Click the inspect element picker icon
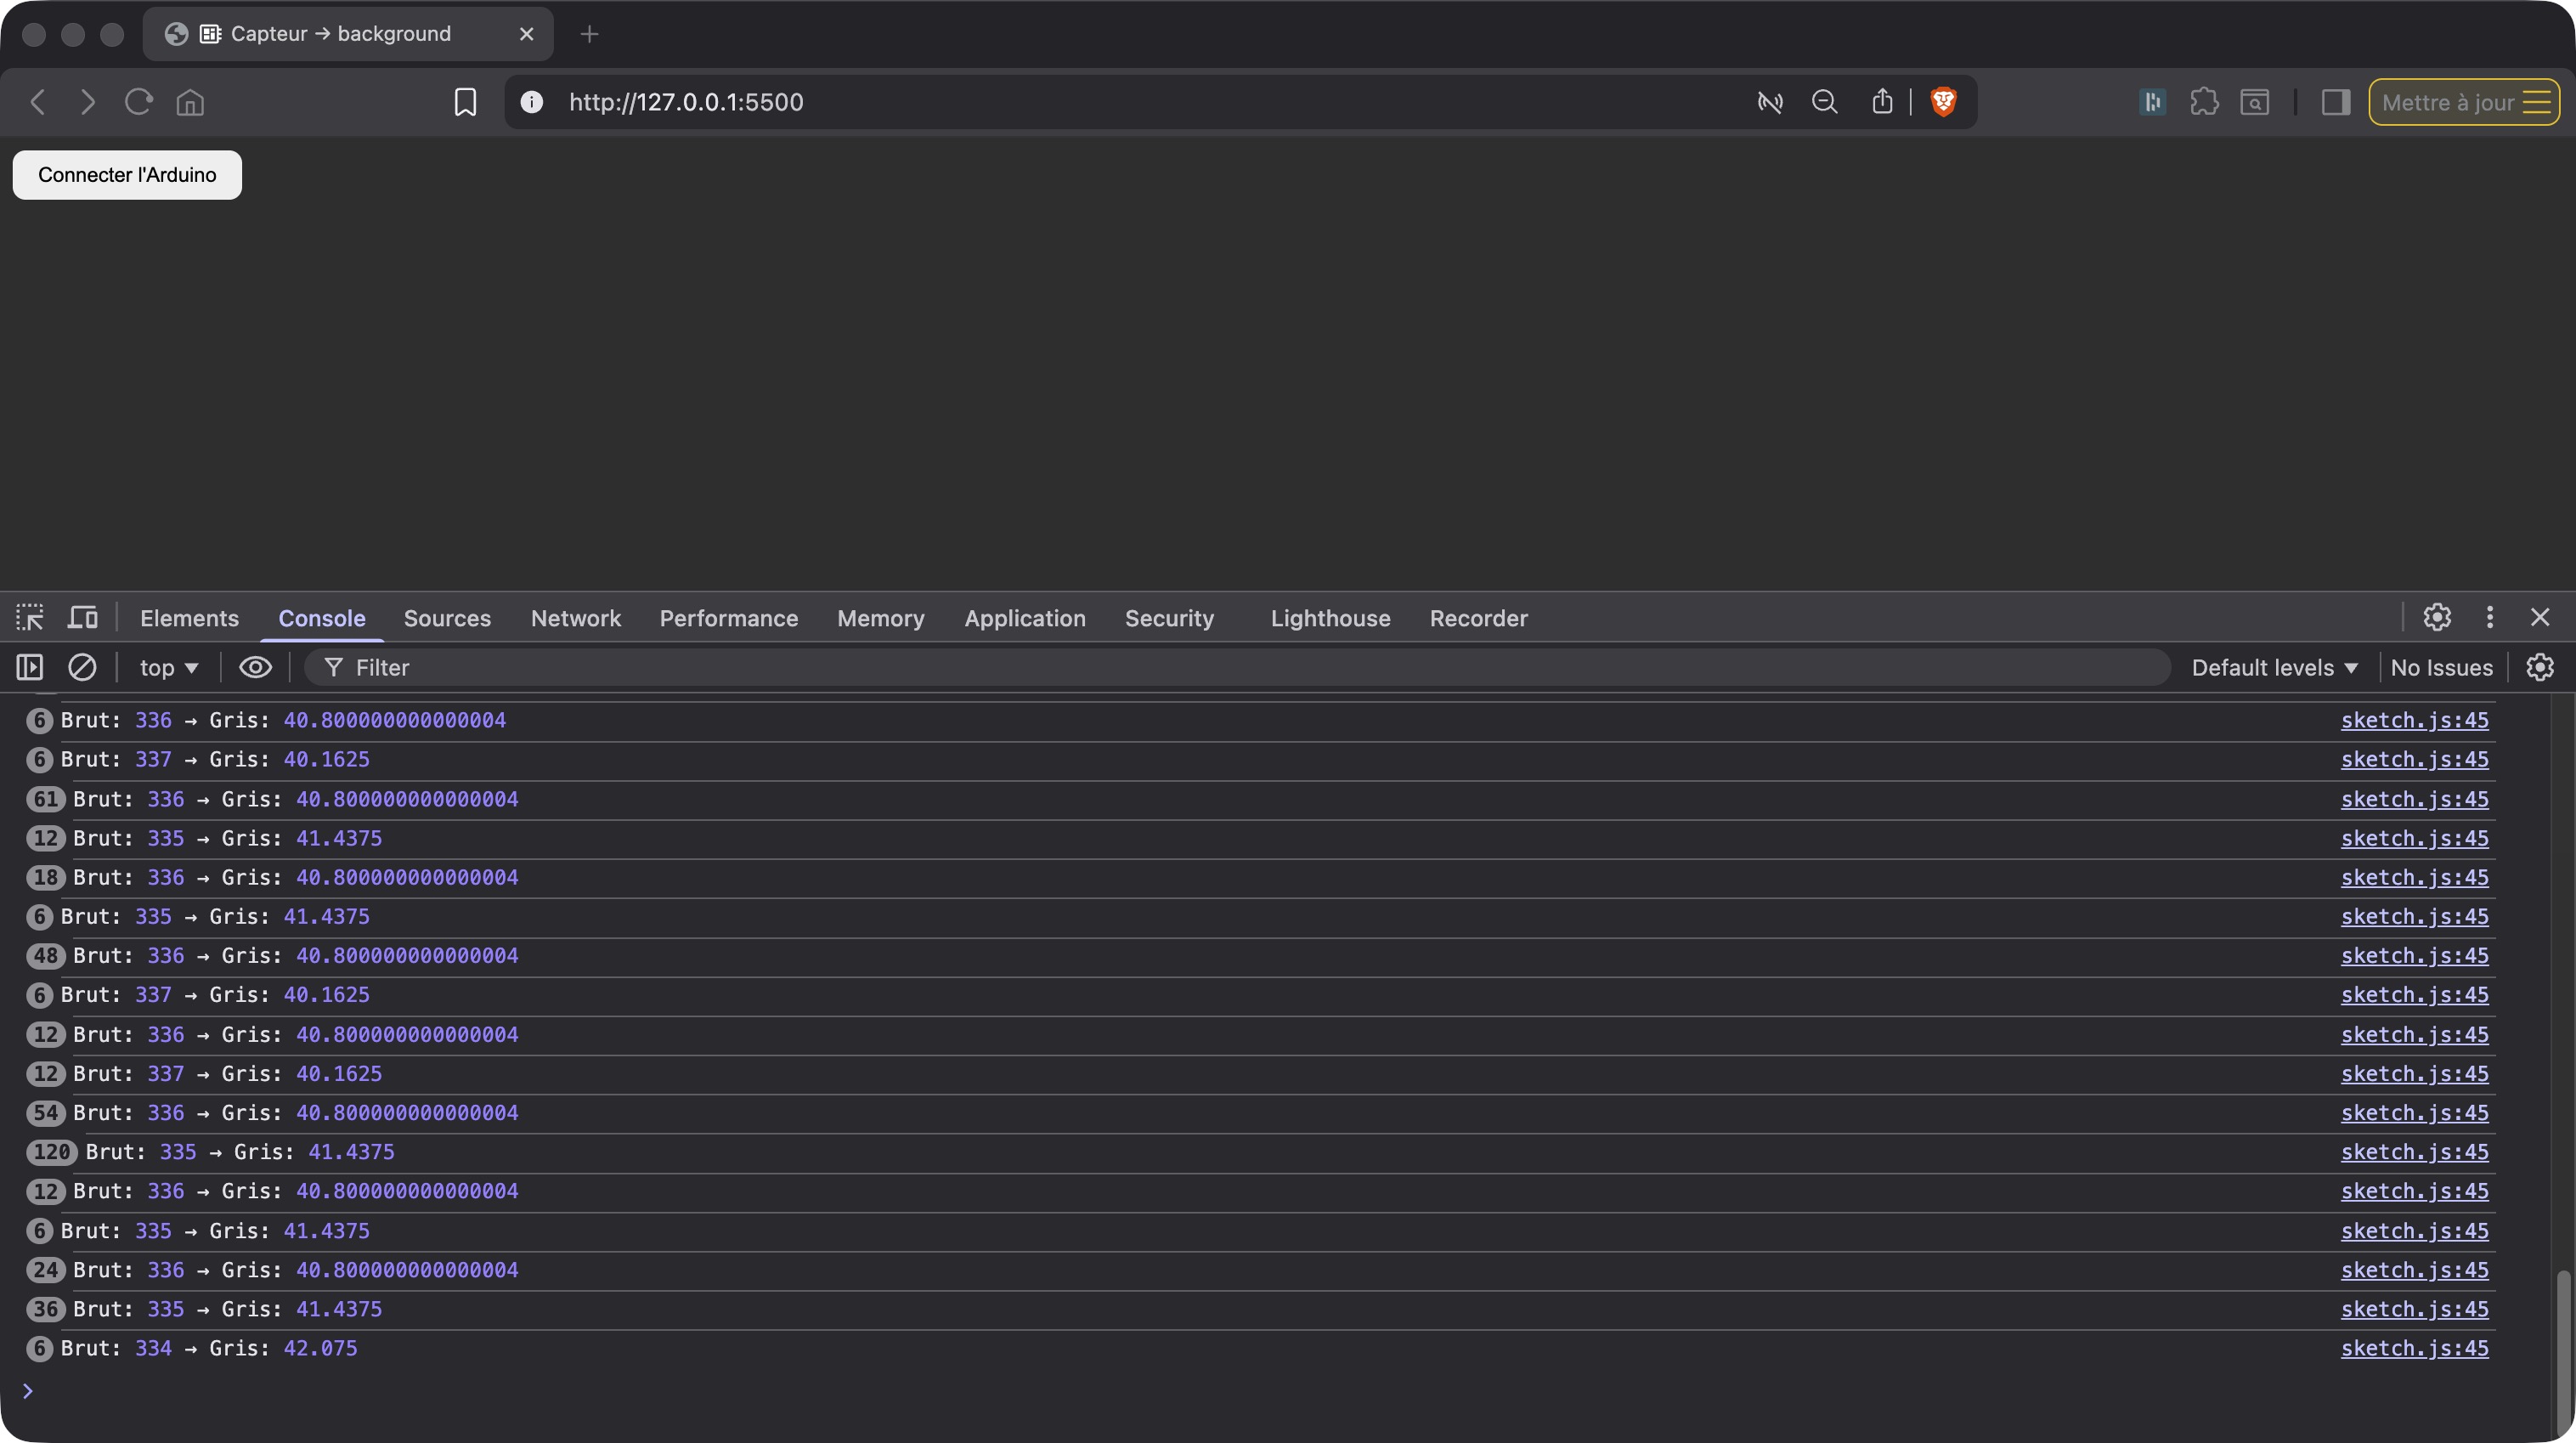Screen dimensions: 2576x1443 tap(30, 617)
